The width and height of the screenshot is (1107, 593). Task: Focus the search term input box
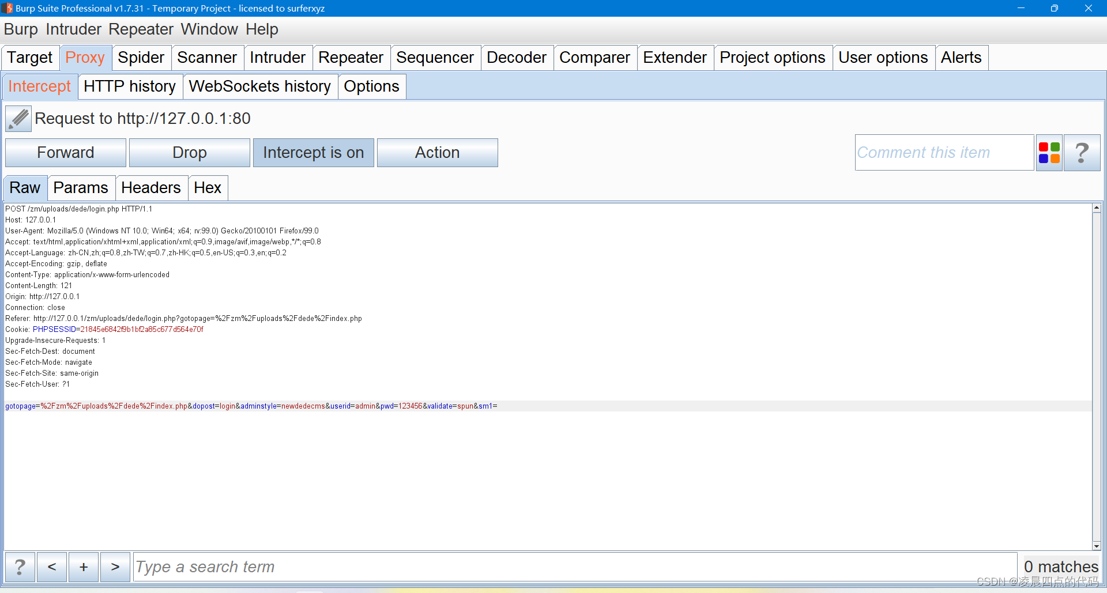click(574, 567)
